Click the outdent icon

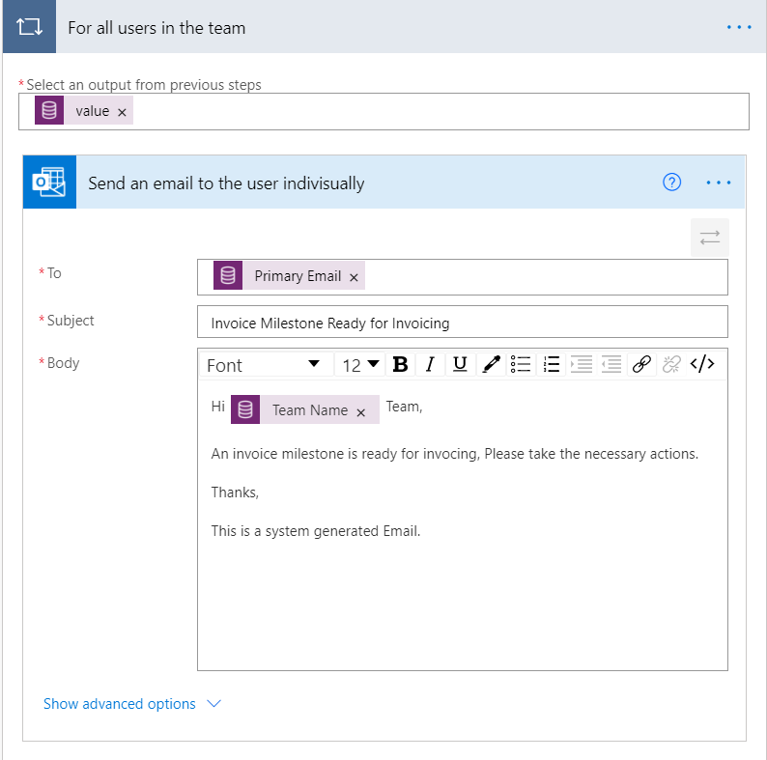(611, 364)
